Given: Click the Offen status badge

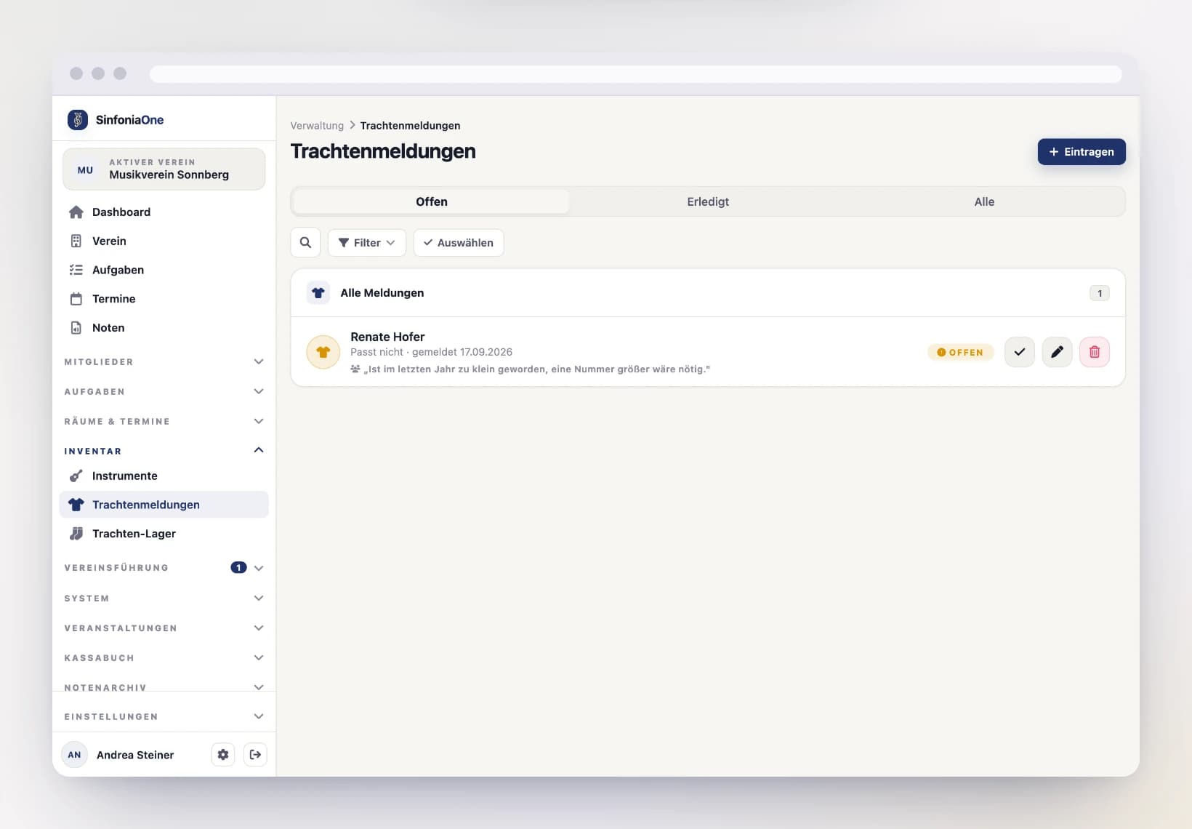Looking at the screenshot, I should click(x=960, y=352).
